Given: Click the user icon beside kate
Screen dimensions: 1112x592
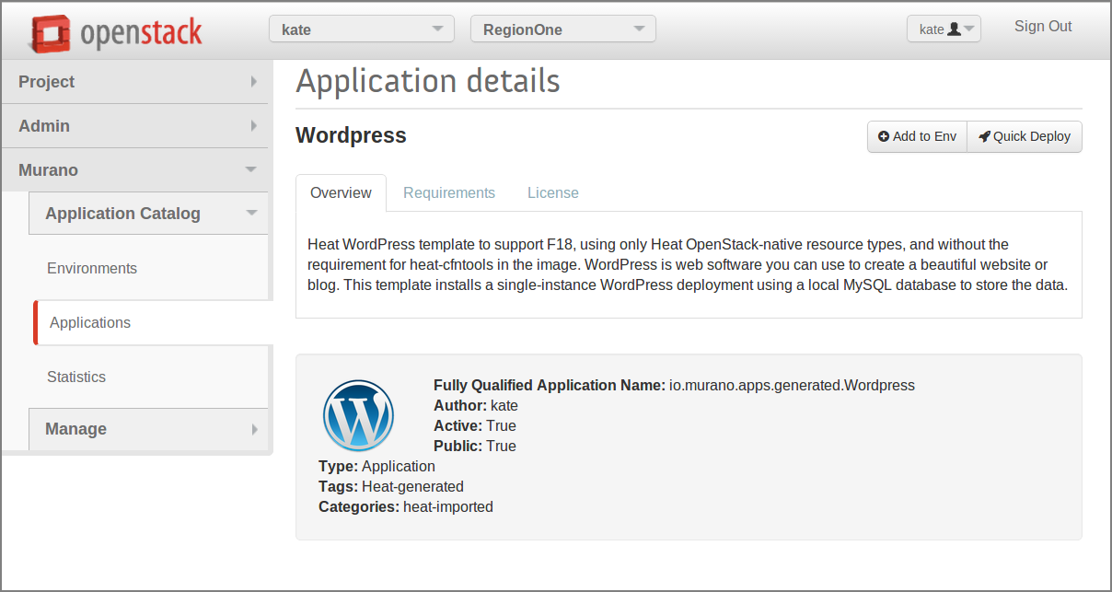Looking at the screenshot, I should (954, 29).
